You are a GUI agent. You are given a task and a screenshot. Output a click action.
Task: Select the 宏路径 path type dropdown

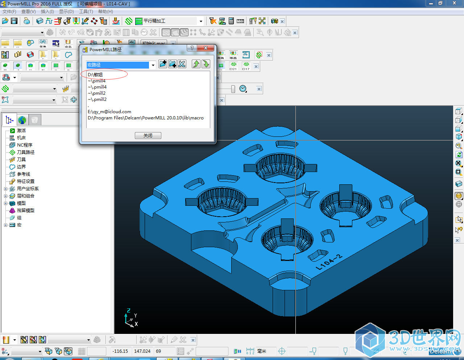(121, 65)
